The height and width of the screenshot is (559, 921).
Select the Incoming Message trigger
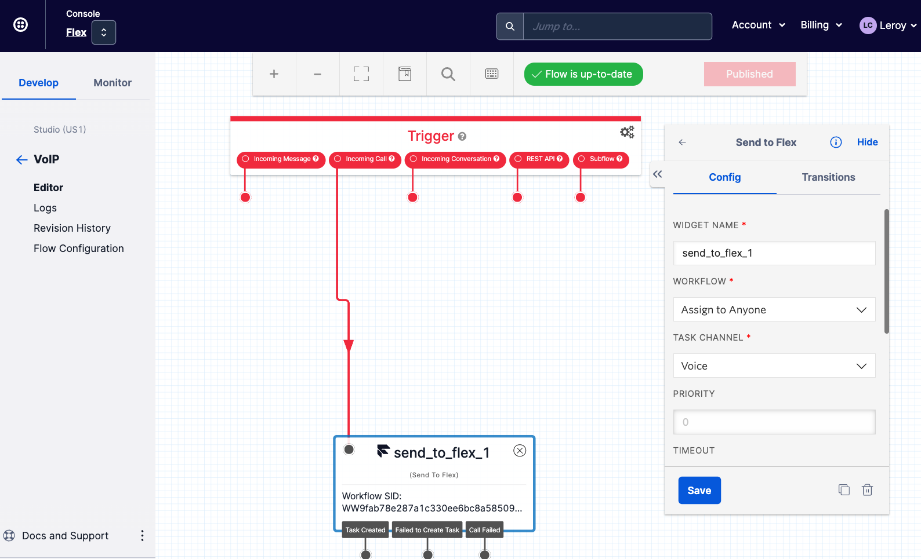[x=281, y=159]
